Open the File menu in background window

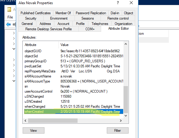pyautogui.click(x=10, y=17)
